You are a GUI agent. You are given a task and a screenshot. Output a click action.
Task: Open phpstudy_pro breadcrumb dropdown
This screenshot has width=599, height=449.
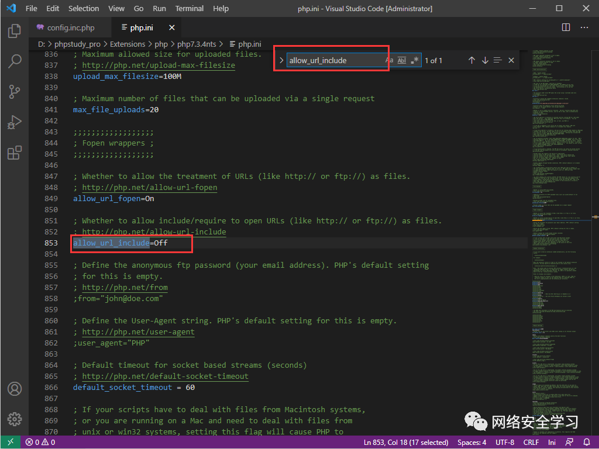tap(77, 44)
